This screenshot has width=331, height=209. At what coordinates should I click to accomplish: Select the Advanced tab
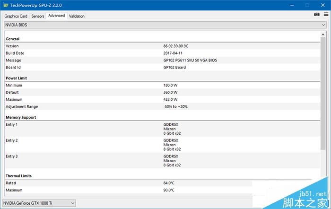57,16
